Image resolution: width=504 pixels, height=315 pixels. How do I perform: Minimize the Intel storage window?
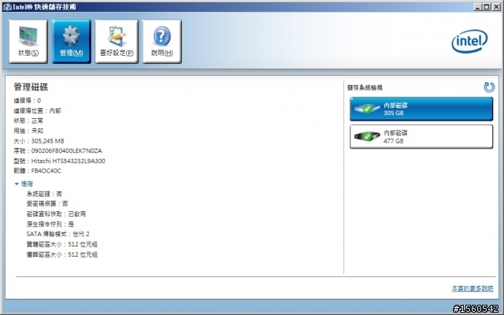tap(478, 7)
